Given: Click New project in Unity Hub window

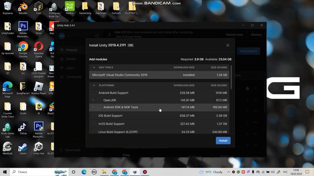Looking at the screenshot, I should [x=248, y=51].
